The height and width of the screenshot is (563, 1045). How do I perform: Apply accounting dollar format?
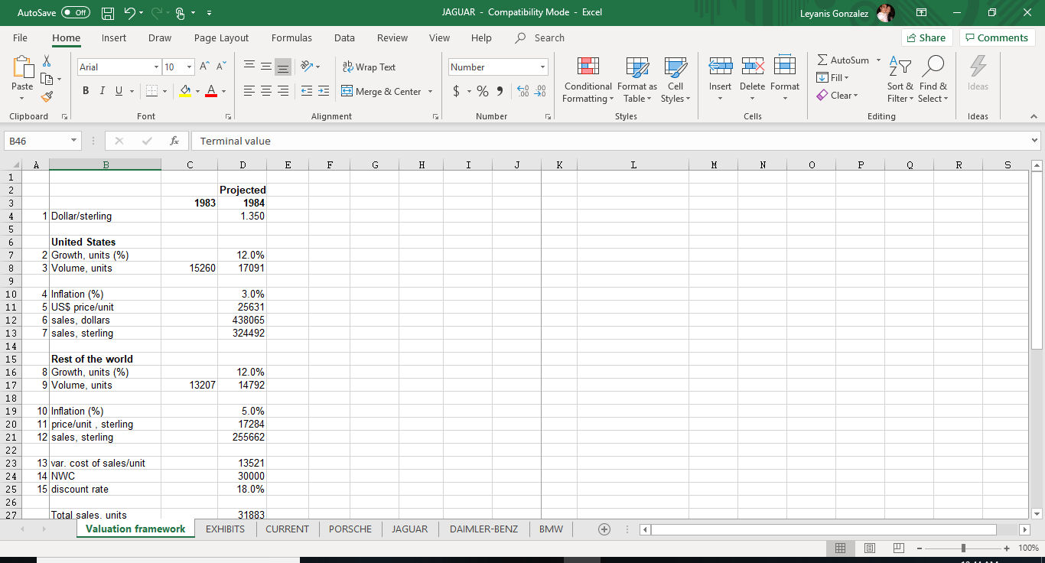tap(456, 91)
